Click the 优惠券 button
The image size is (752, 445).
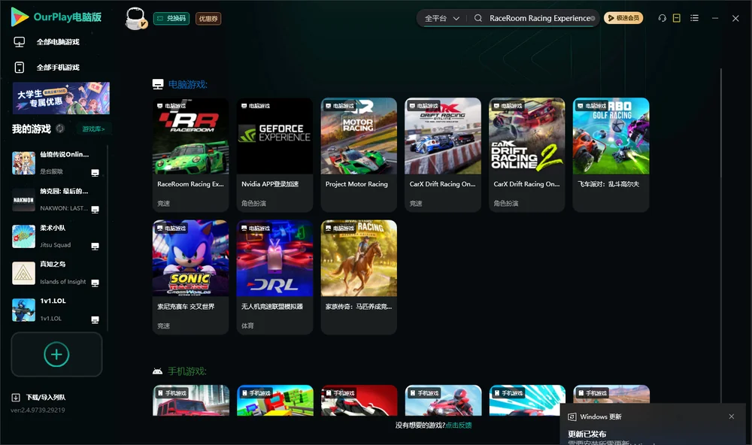coord(208,18)
